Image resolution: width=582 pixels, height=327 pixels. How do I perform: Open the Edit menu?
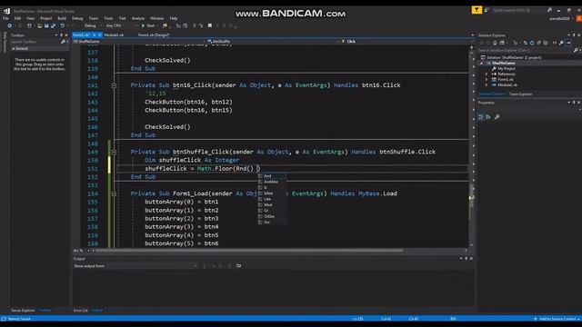17,18
